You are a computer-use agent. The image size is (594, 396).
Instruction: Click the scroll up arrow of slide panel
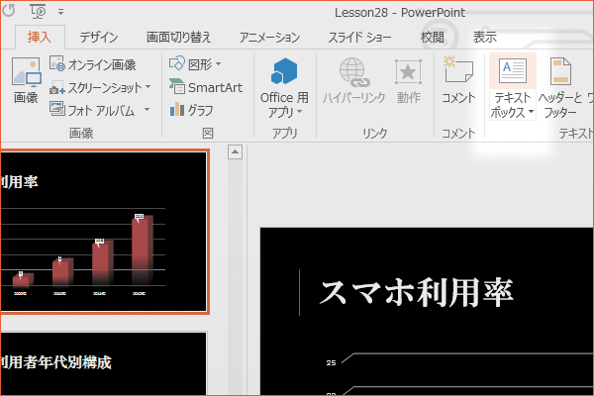tap(236, 151)
